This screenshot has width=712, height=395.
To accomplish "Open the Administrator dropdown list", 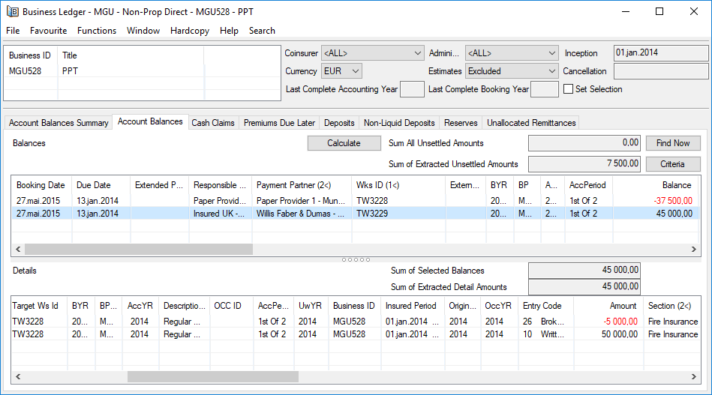I will click(x=551, y=53).
